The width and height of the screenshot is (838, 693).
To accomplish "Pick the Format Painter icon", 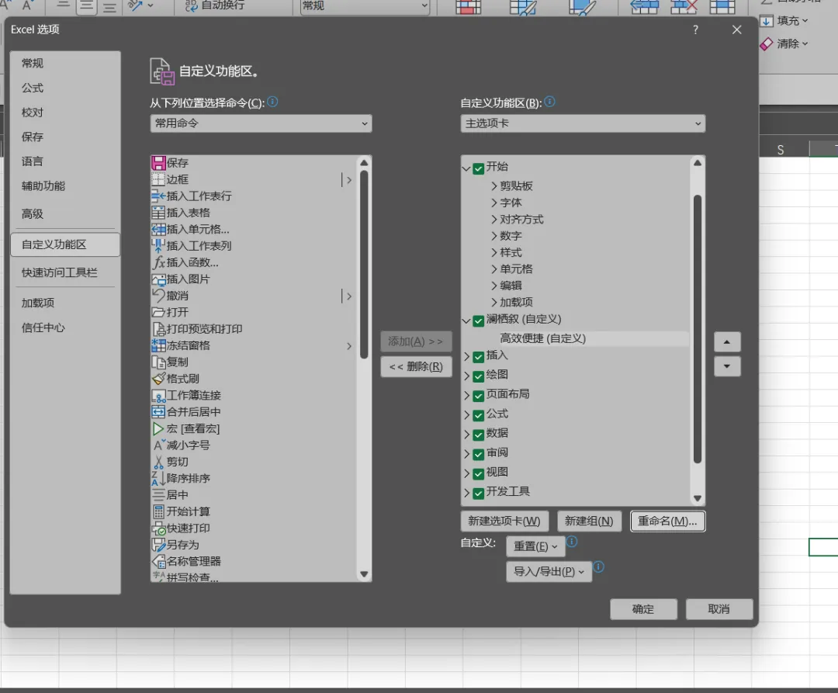I will (x=159, y=378).
